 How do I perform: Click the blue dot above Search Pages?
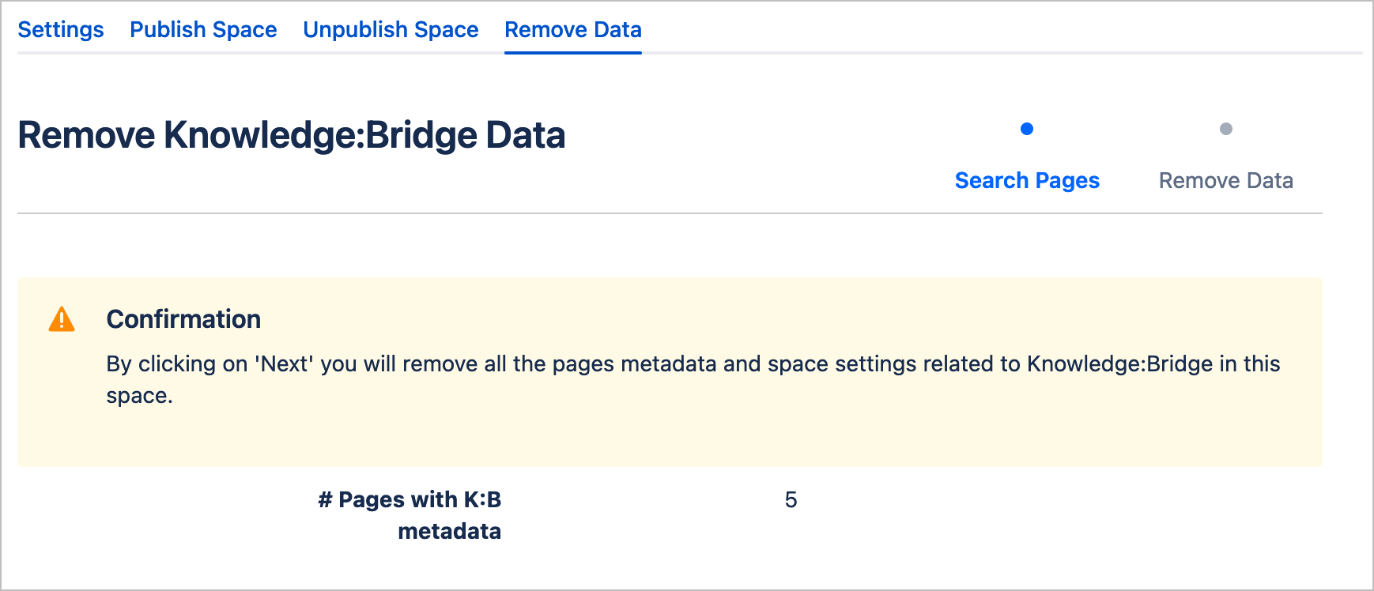(1027, 129)
